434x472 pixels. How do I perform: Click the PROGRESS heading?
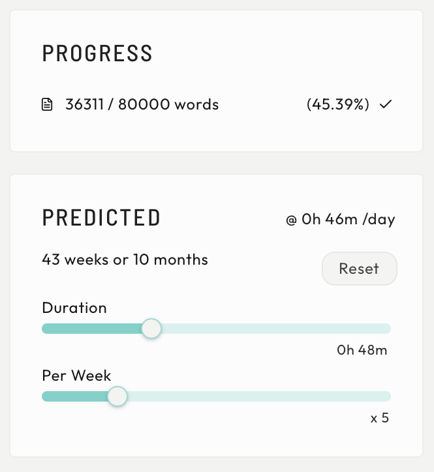97,53
